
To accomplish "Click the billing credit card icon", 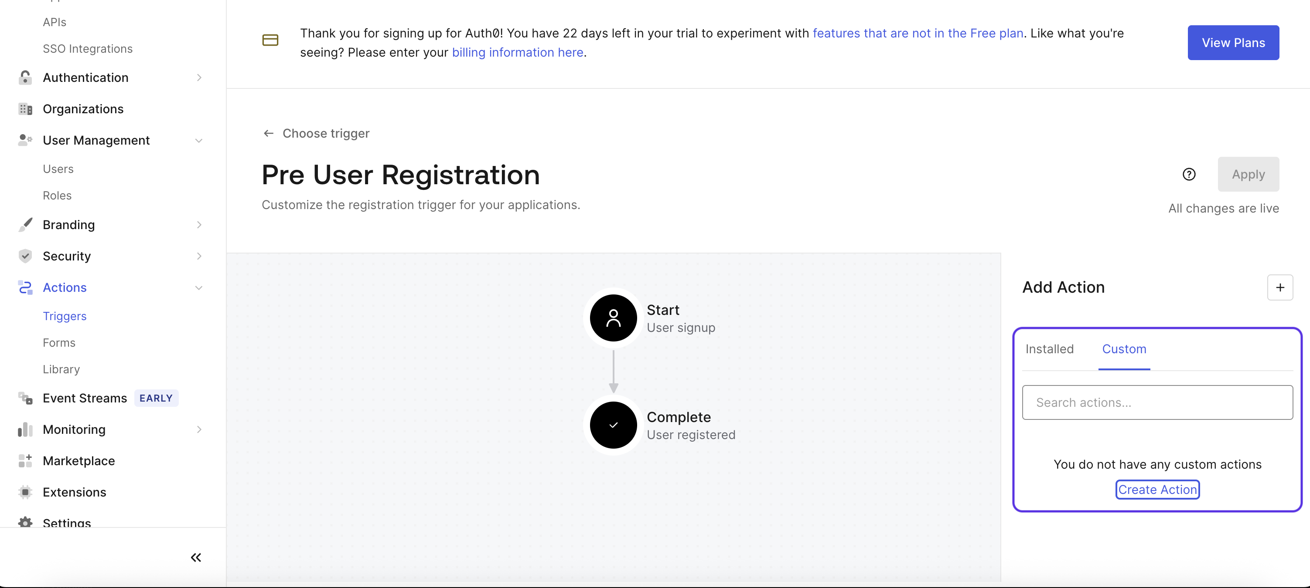I will tap(270, 40).
